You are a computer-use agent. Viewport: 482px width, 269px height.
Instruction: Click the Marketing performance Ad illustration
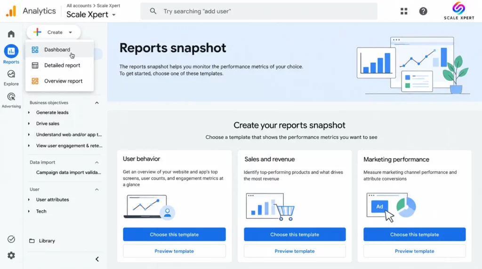point(391,207)
